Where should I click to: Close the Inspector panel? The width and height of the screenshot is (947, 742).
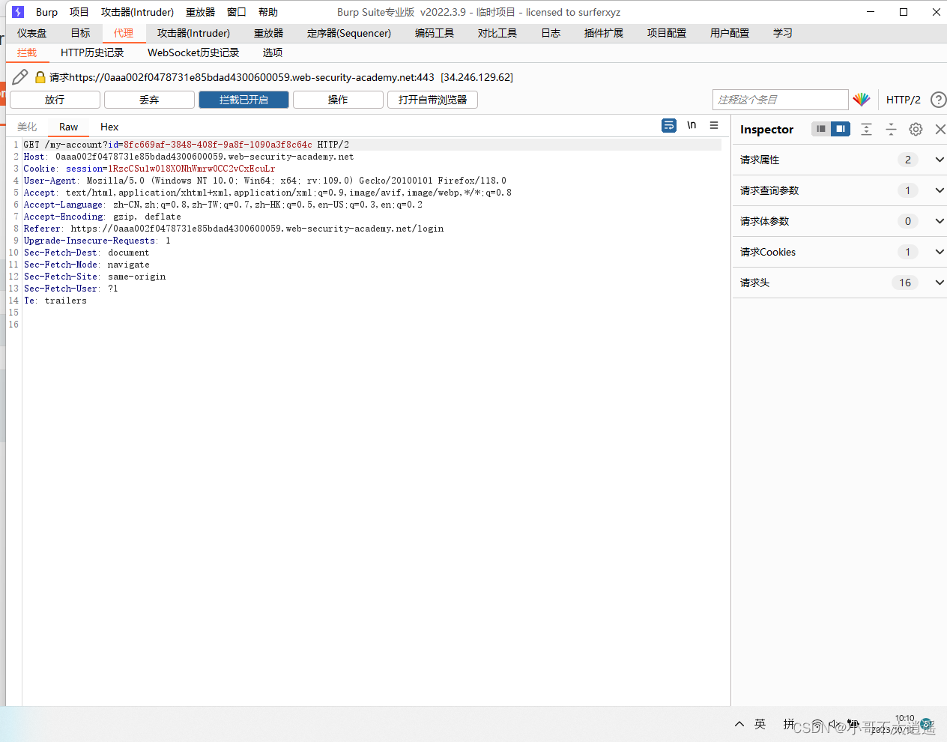tap(940, 129)
